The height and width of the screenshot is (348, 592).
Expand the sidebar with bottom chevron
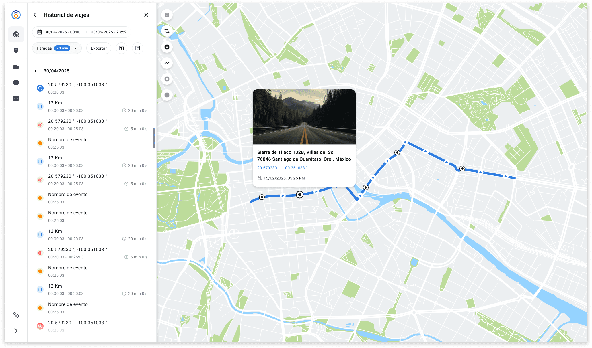(x=16, y=331)
